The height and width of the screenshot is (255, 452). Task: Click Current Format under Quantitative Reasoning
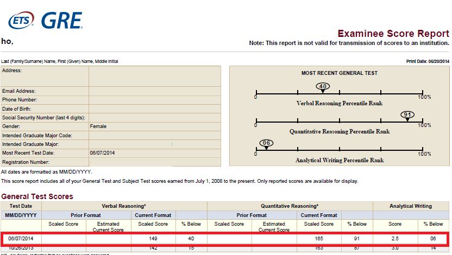[x=319, y=215]
